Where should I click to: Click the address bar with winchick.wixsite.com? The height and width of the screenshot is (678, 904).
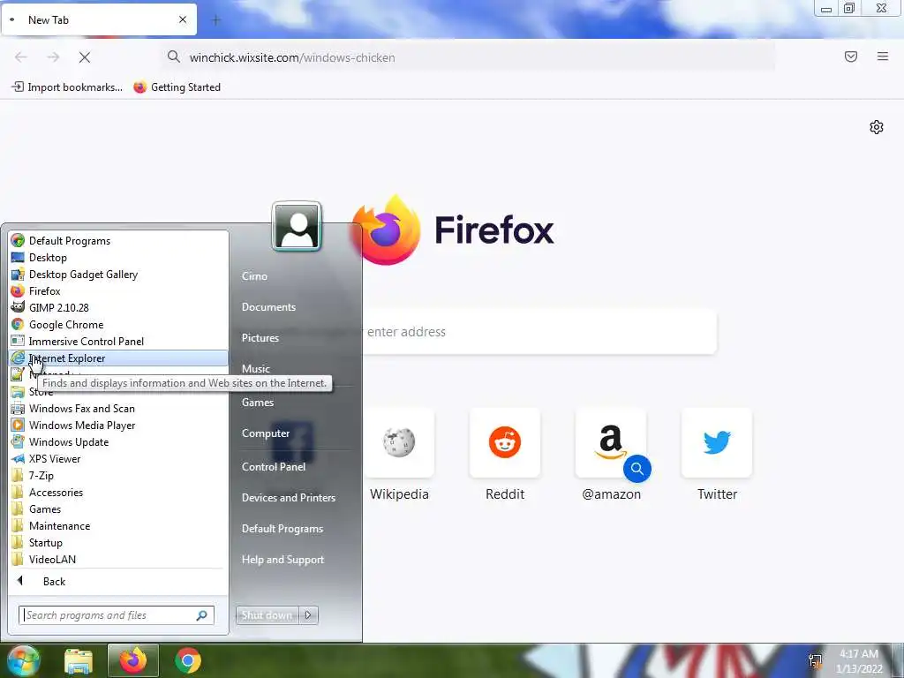[468, 57]
